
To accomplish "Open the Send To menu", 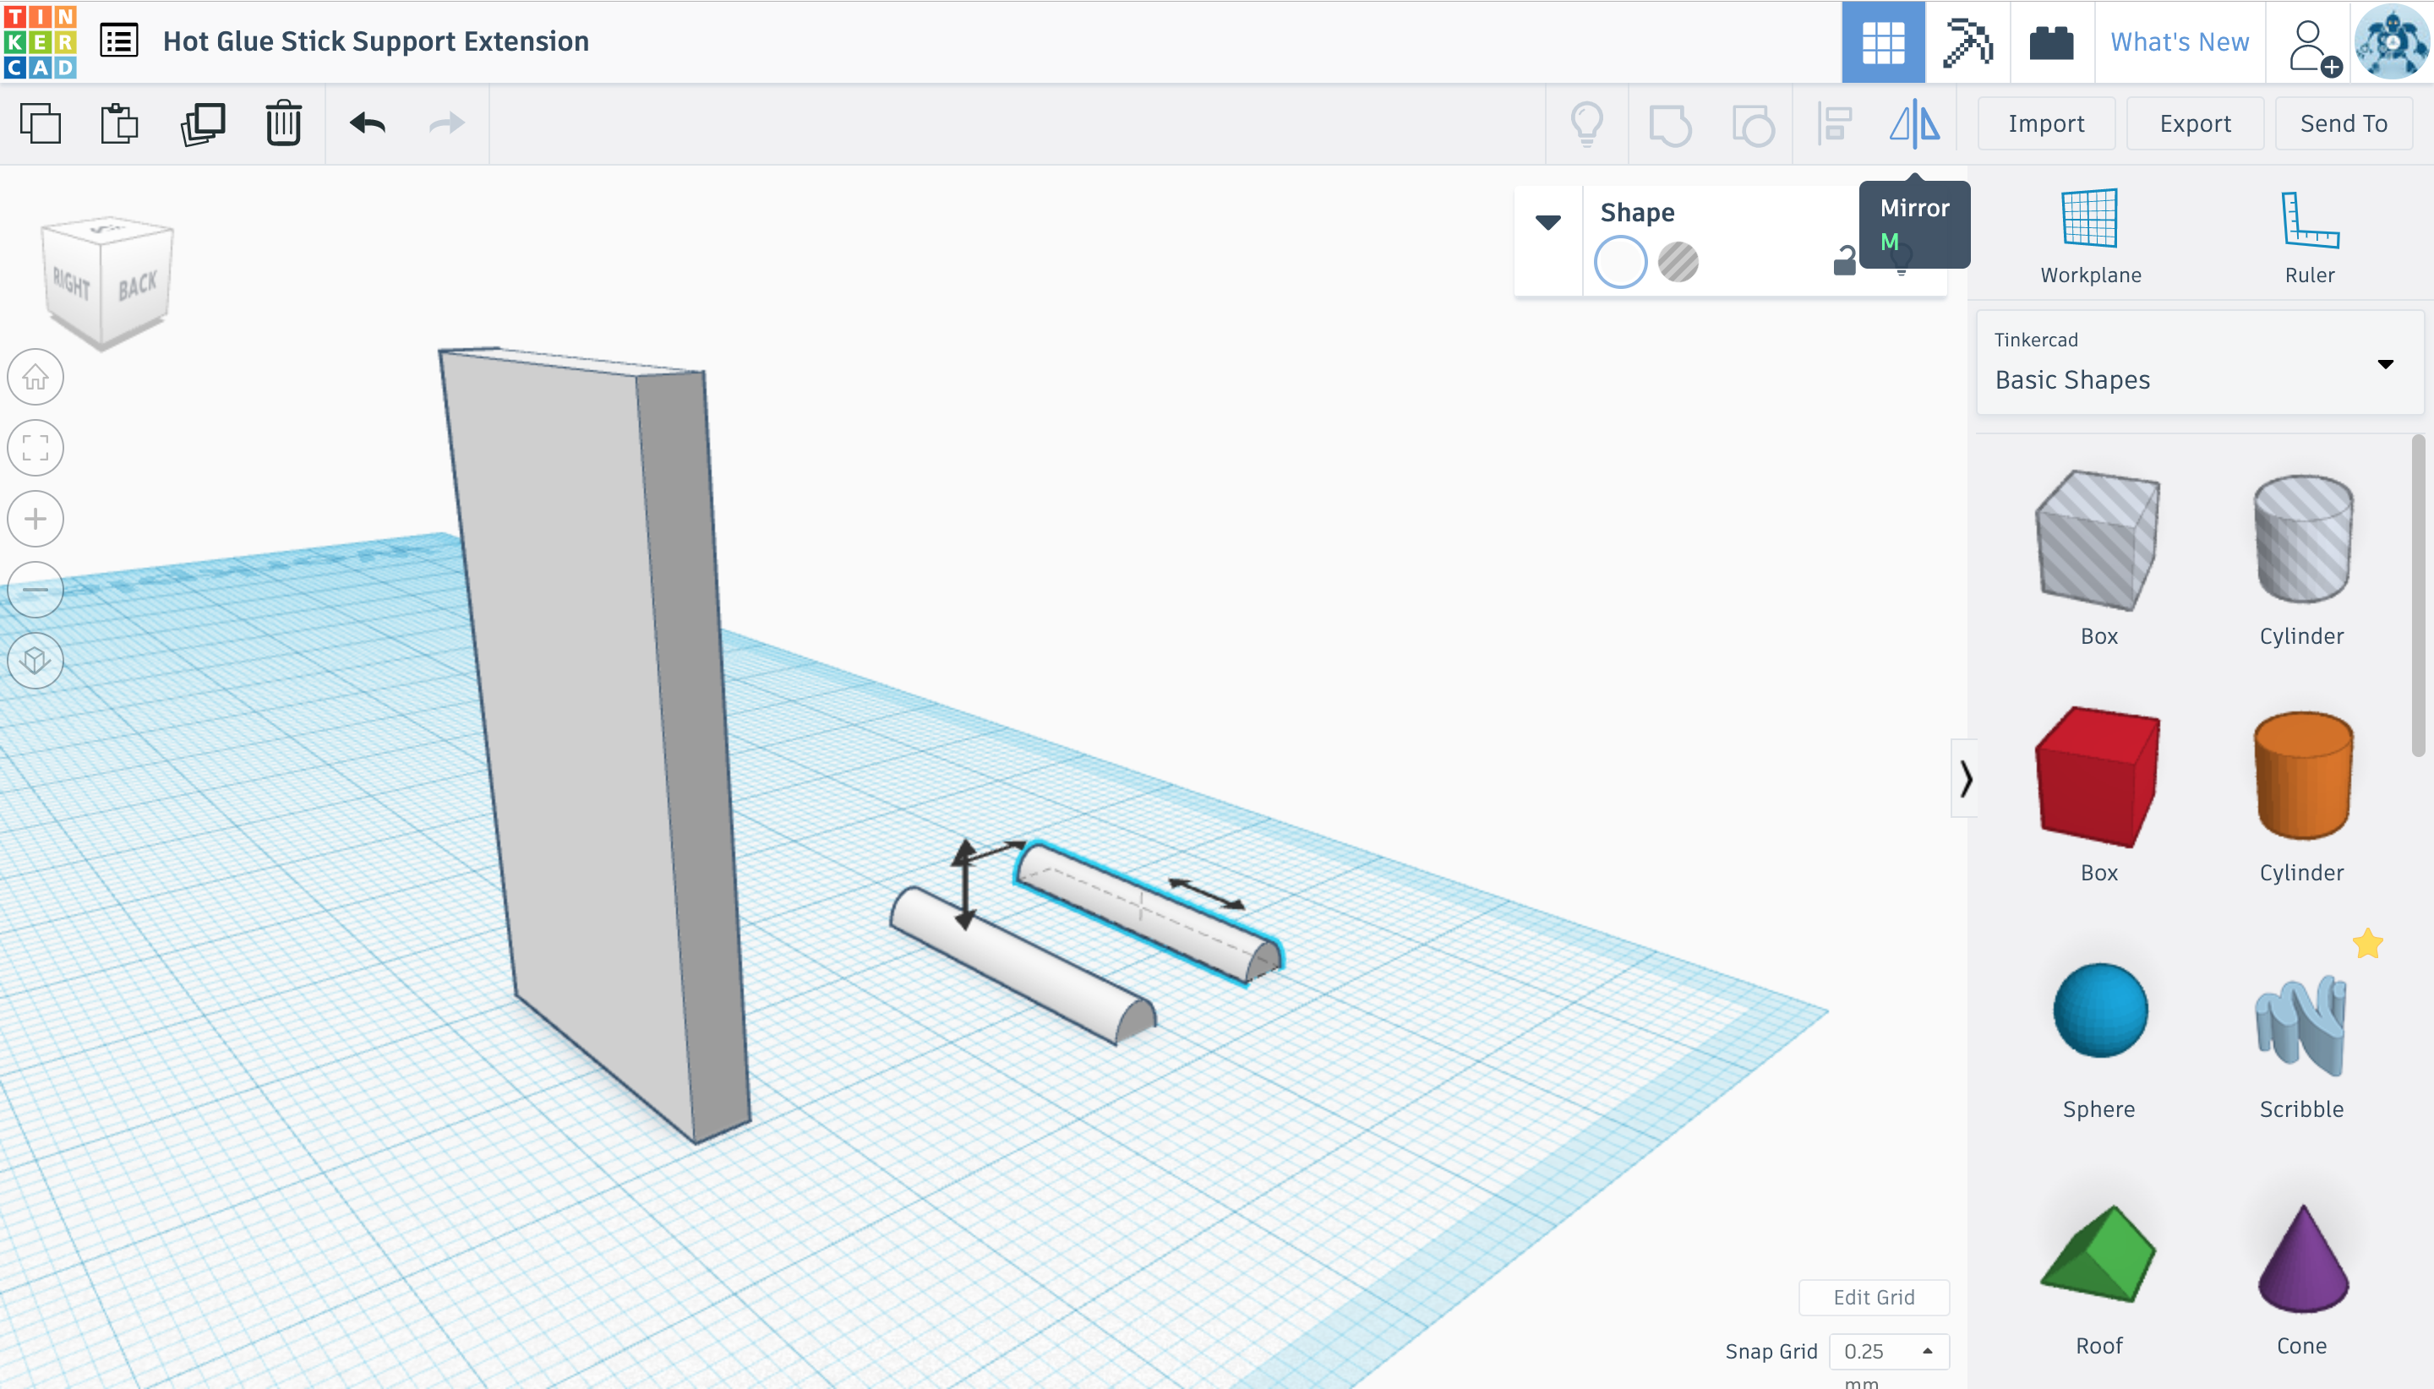I will click(x=2343, y=124).
